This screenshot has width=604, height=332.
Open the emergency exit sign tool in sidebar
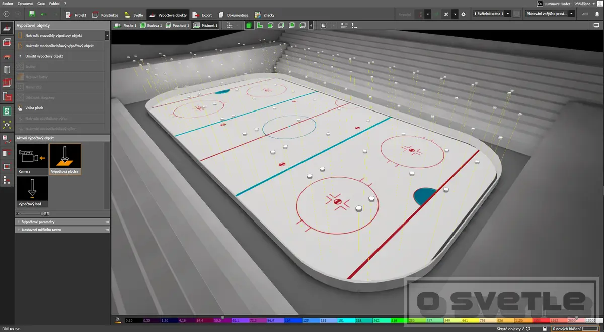click(7, 110)
